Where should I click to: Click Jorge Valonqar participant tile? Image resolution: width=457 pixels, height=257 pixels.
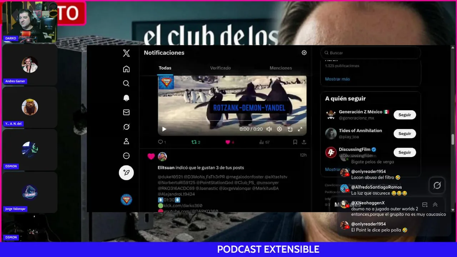pos(30,192)
